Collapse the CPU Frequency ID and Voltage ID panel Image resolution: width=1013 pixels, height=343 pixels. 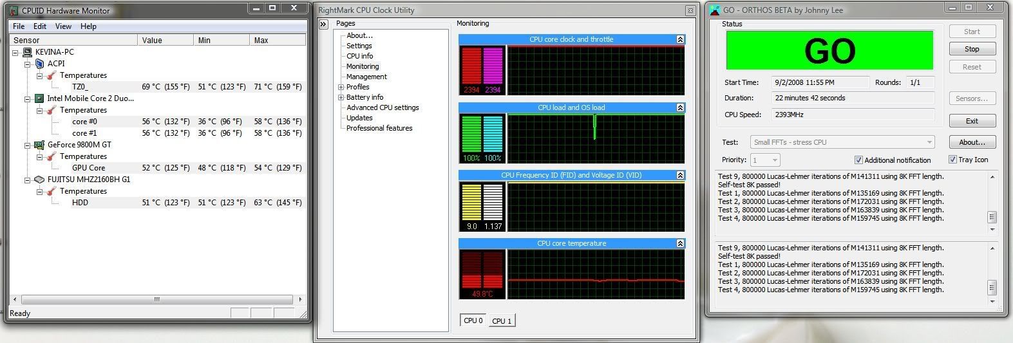pyautogui.click(x=680, y=175)
